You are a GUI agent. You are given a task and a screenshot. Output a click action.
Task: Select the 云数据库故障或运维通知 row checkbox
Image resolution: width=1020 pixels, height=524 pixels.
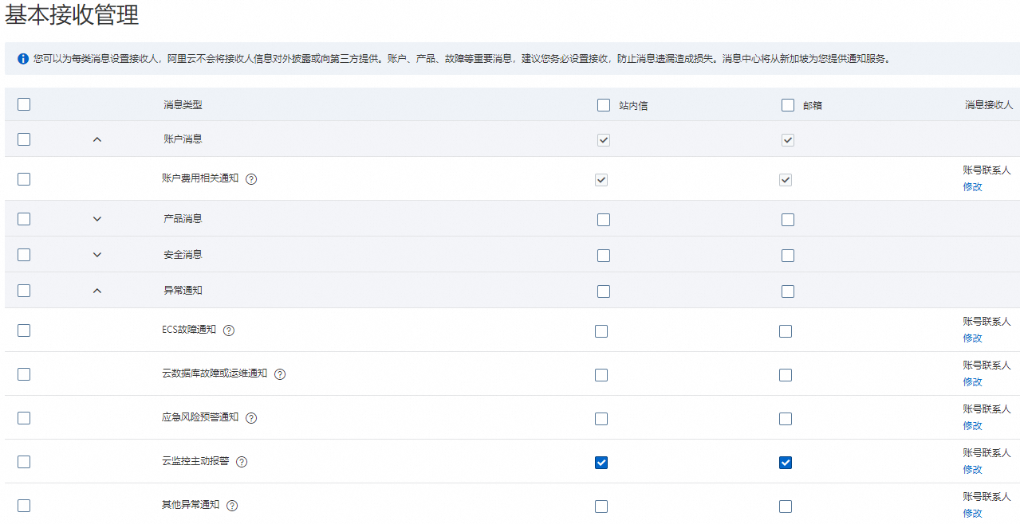24,374
